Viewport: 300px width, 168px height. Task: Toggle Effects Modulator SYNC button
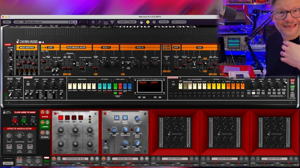point(9,147)
